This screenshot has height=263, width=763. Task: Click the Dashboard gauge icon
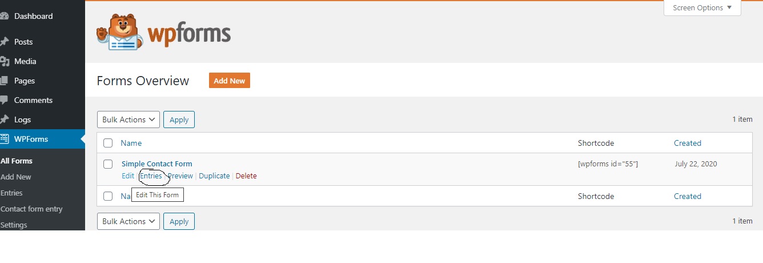tap(3, 17)
